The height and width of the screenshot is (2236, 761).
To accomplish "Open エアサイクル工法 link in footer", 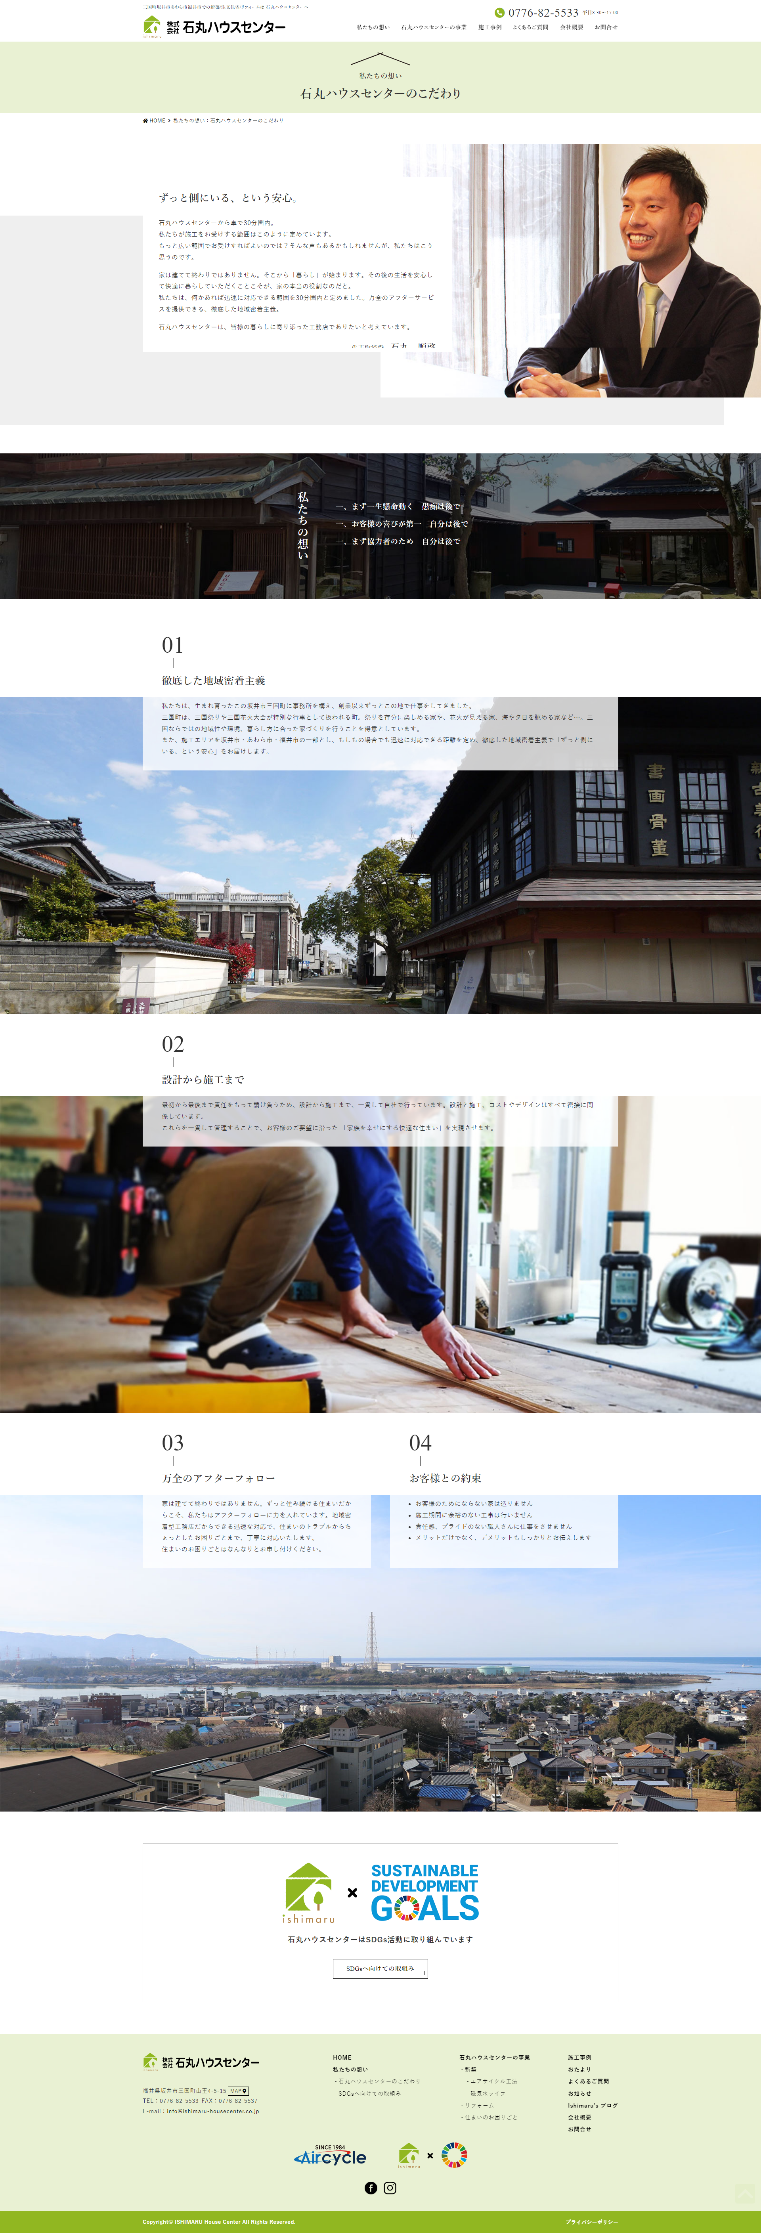I will pyautogui.click(x=493, y=2081).
